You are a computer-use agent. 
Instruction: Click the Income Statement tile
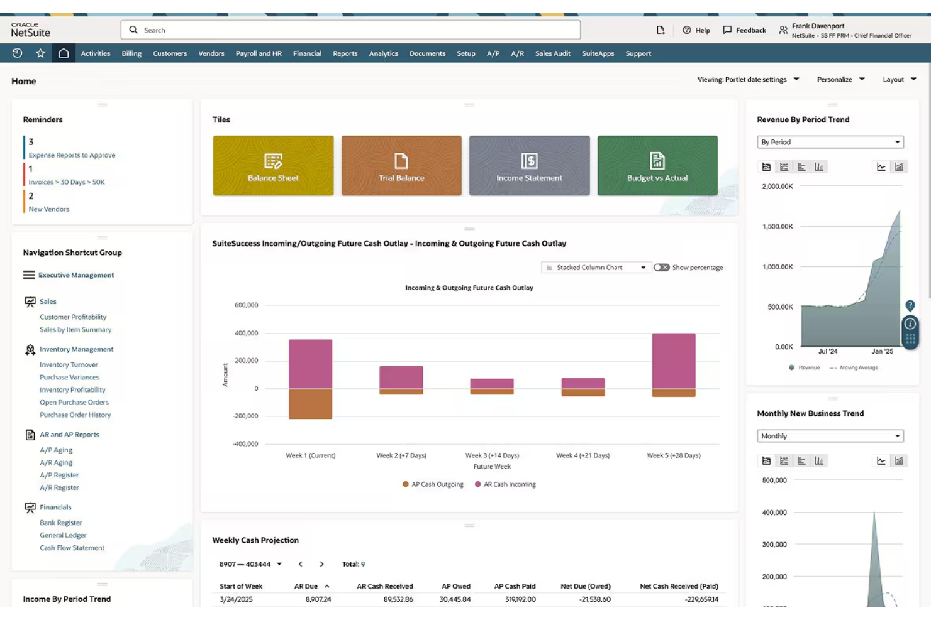tap(529, 165)
